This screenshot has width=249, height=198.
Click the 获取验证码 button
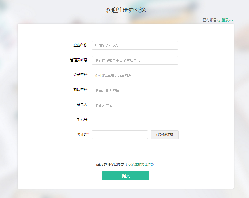(165, 135)
